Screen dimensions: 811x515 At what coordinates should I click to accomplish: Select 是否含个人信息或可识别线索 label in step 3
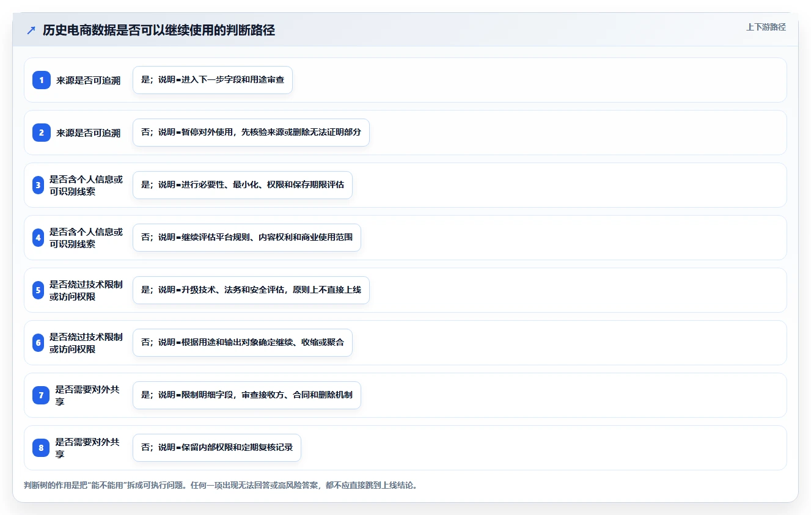(x=86, y=185)
